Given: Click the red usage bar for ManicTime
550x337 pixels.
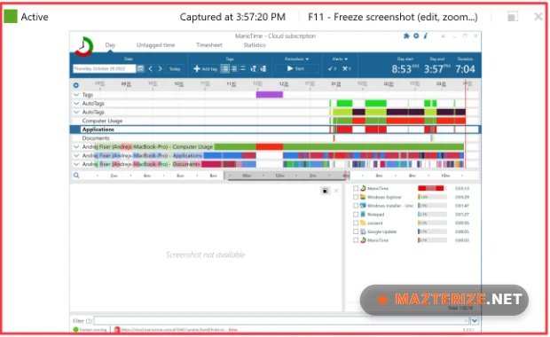Looking at the screenshot, I should click(x=431, y=188).
